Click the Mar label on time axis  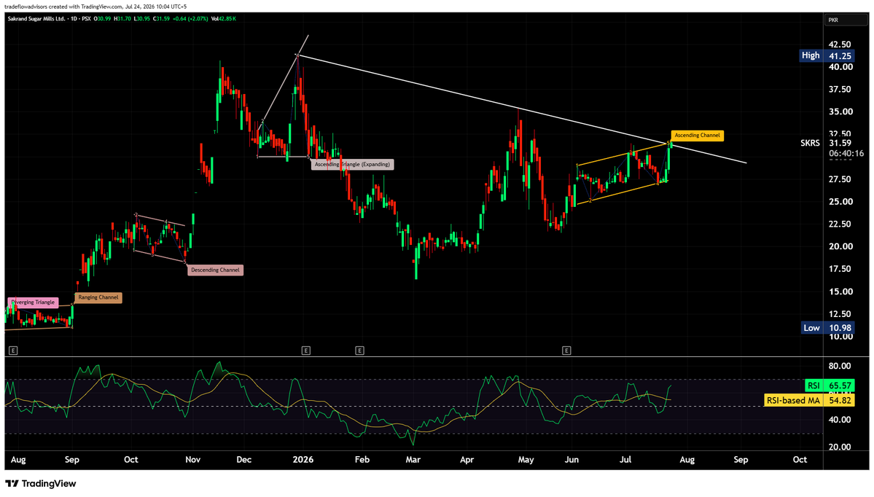click(x=413, y=460)
